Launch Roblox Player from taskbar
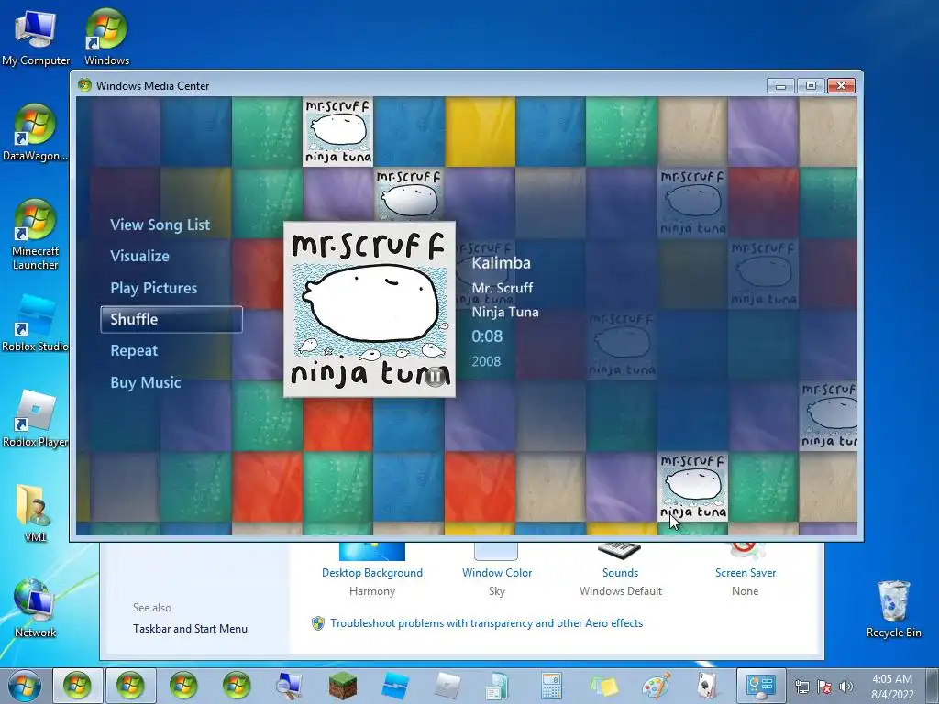The image size is (939, 704). point(447,686)
